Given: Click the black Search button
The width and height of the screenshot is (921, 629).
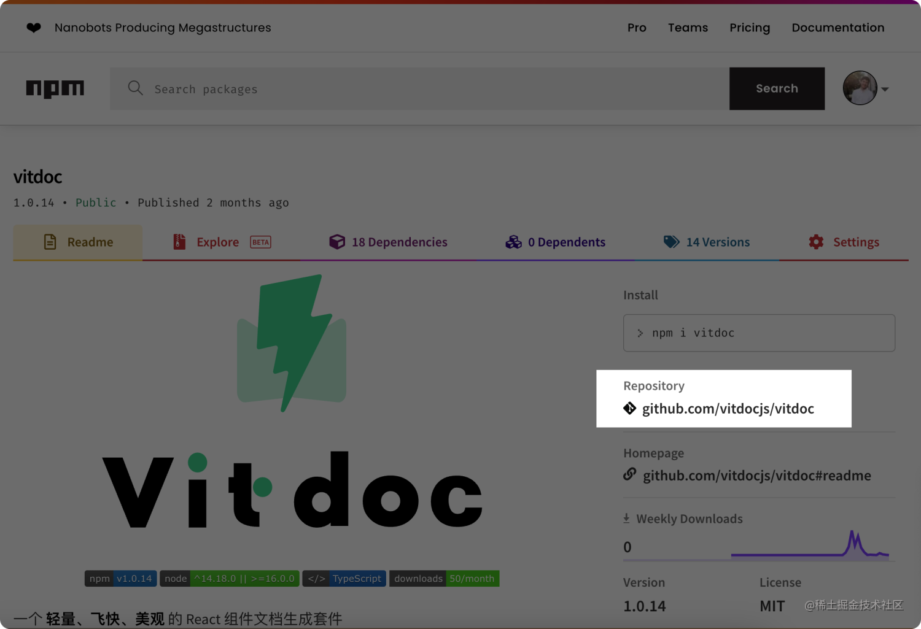Looking at the screenshot, I should coord(777,88).
